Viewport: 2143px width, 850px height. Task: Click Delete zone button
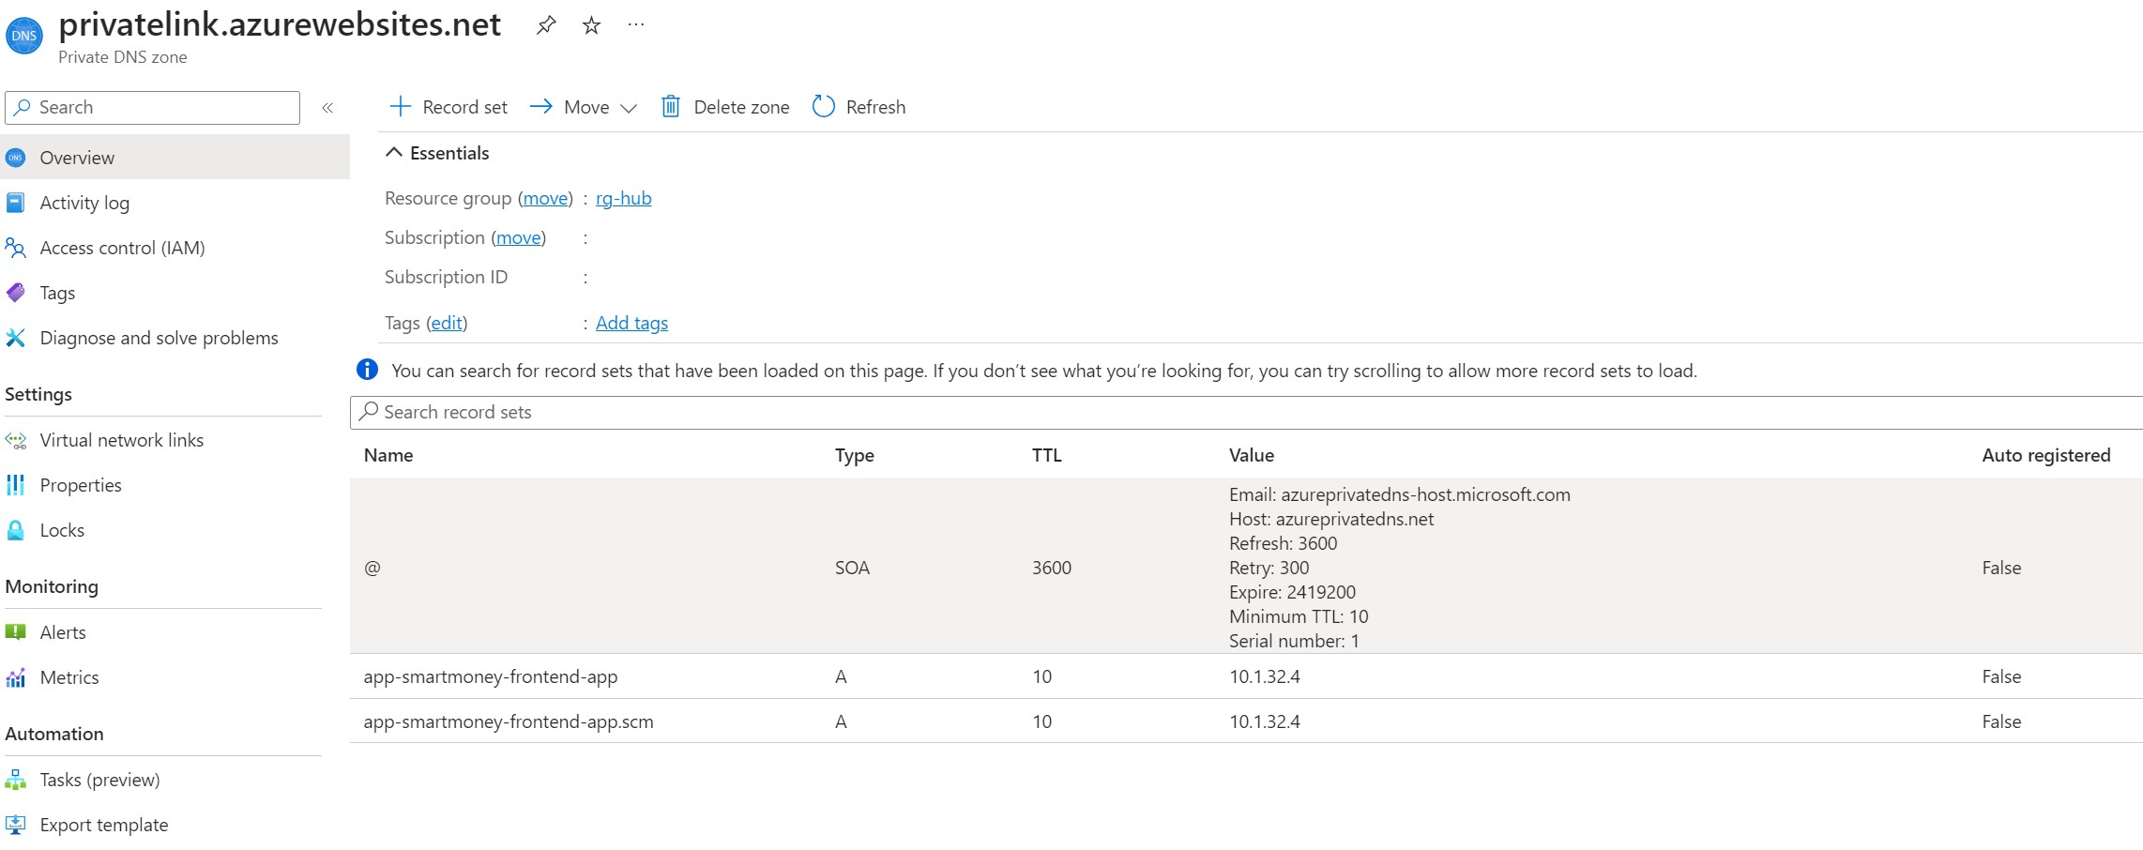point(725,107)
